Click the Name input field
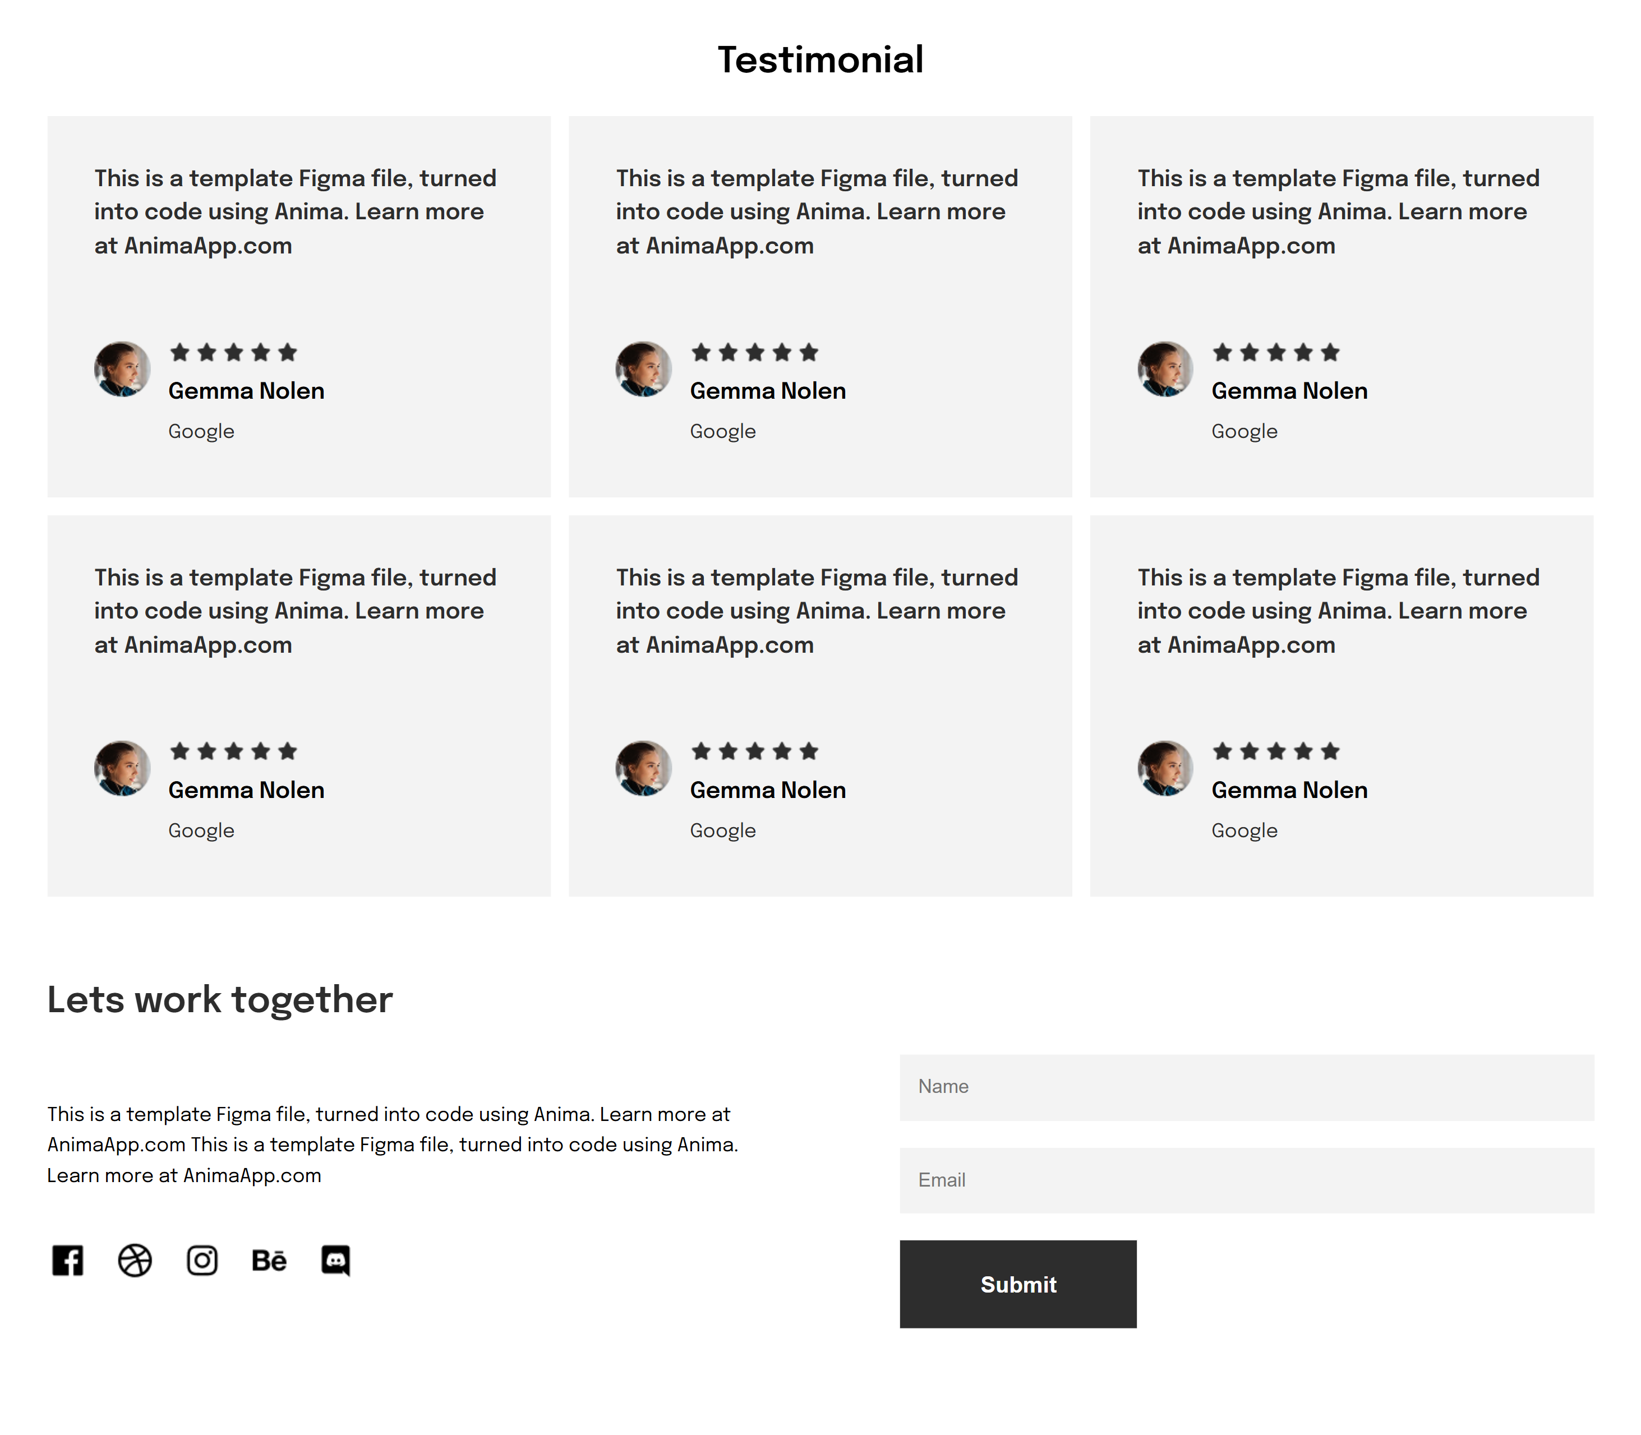The height and width of the screenshot is (1435, 1641). pos(1246,1087)
